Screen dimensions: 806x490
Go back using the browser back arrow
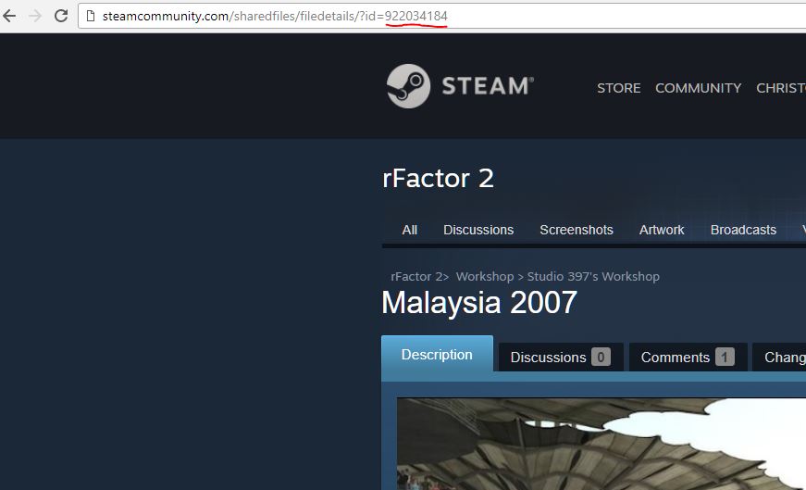[9, 16]
